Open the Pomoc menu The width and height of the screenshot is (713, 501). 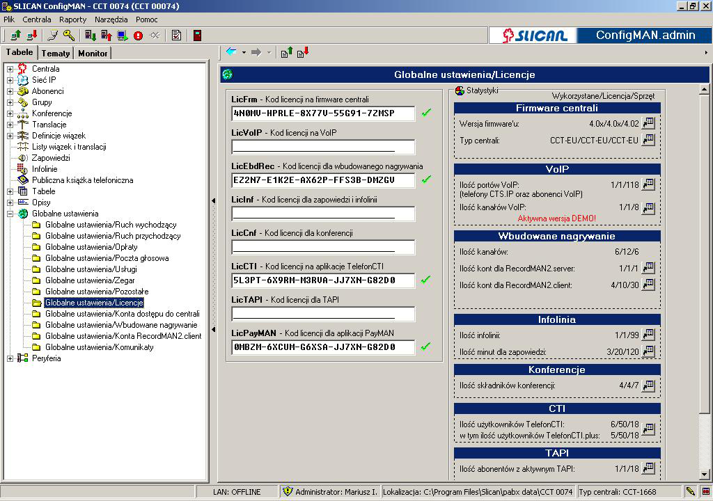[146, 19]
